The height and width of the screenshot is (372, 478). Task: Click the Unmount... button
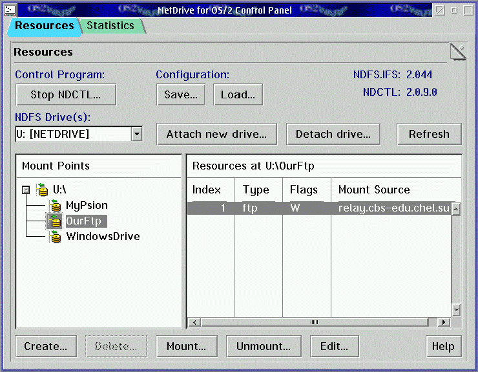264,346
